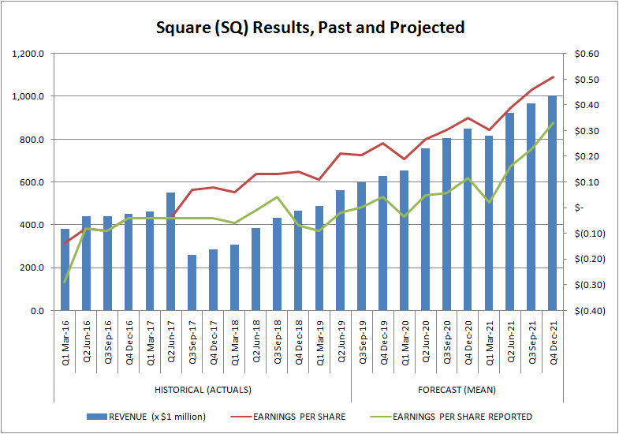
Task: Click the "Q3 Sep-16" axis label
Action: click(x=108, y=342)
